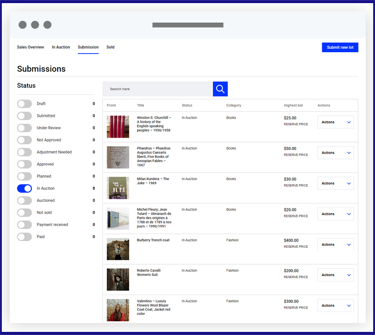Click the Burberry Trench coat photo
375x335 pixels.
pos(117,249)
